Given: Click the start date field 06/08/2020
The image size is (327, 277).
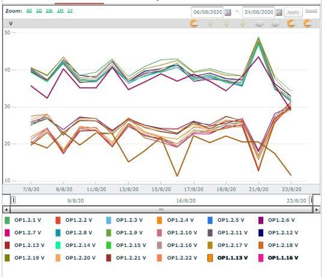Looking at the screenshot, I should tap(207, 12).
